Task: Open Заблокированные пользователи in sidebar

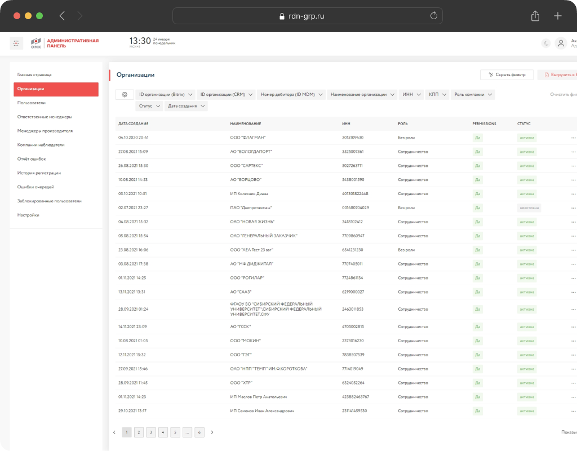Action: (x=50, y=201)
